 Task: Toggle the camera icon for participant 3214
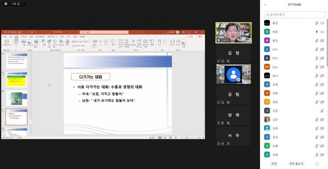(x=322, y=49)
